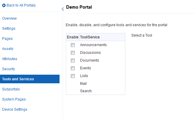The image size is (195, 119).
Task: Open Device Settings
Action: 15,109
